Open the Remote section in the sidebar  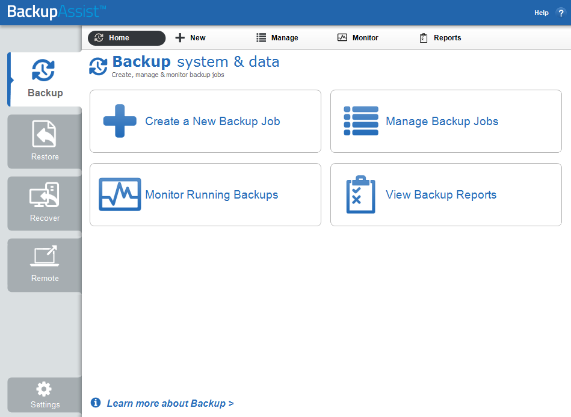[45, 265]
